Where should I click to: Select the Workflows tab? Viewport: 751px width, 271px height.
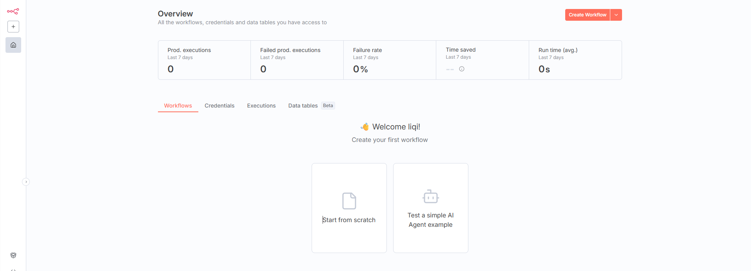(x=178, y=106)
